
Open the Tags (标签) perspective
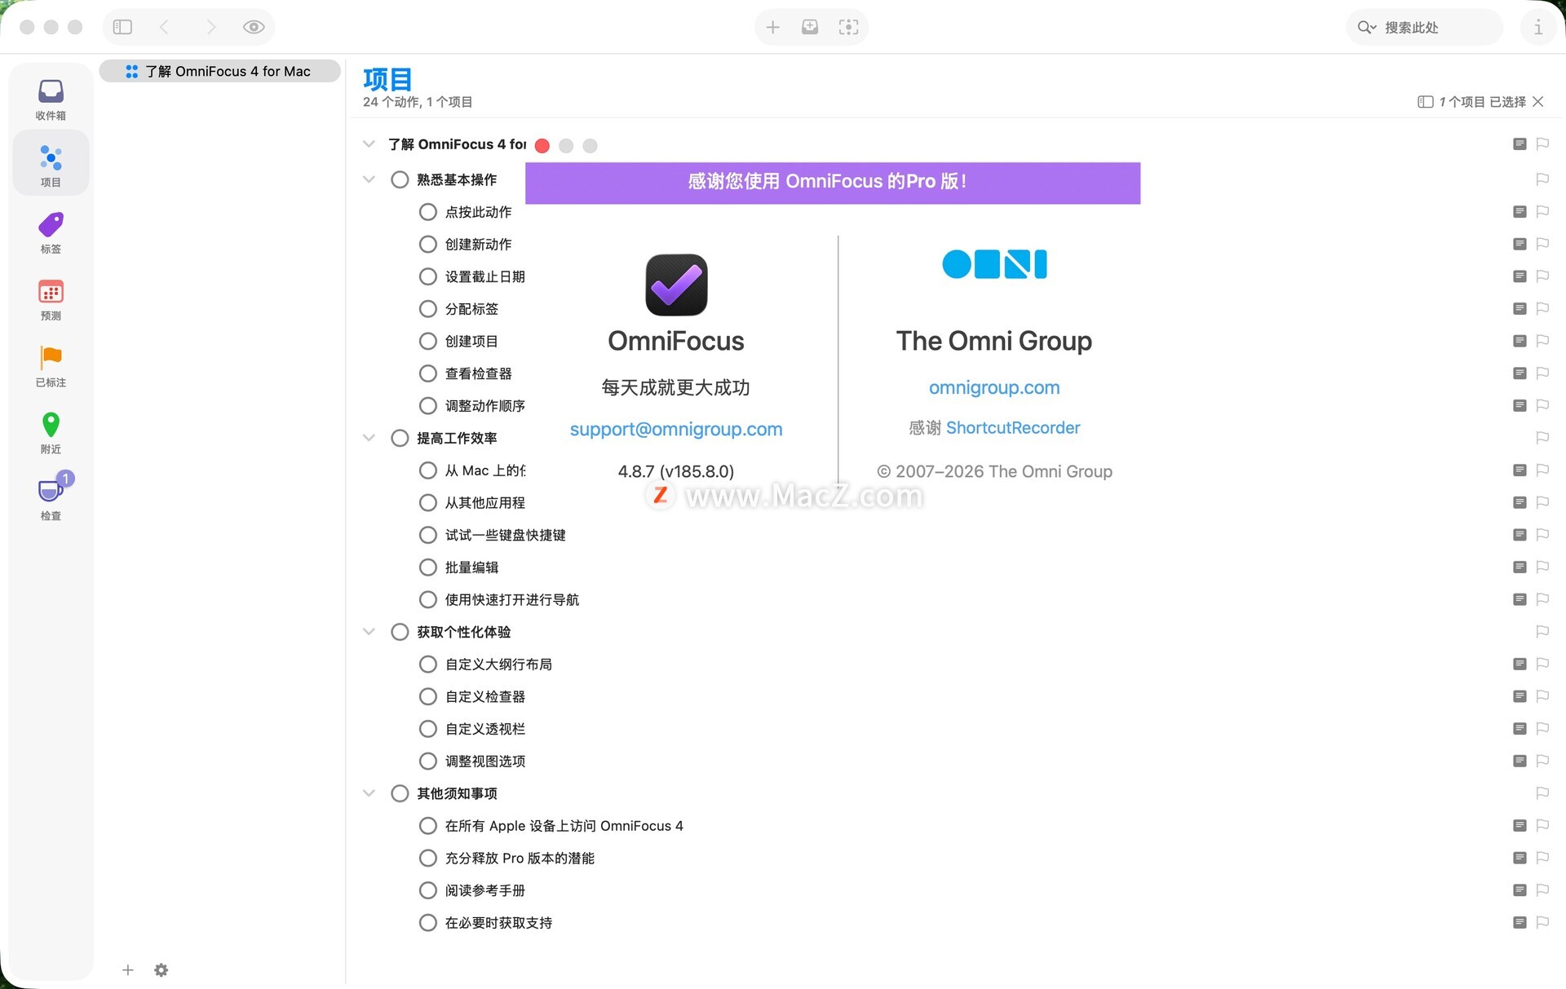click(x=51, y=232)
